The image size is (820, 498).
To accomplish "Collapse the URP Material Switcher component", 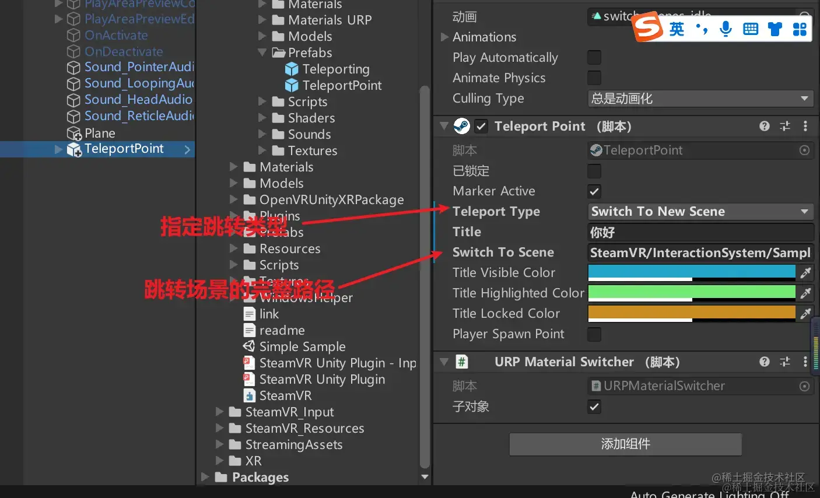I will (444, 362).
